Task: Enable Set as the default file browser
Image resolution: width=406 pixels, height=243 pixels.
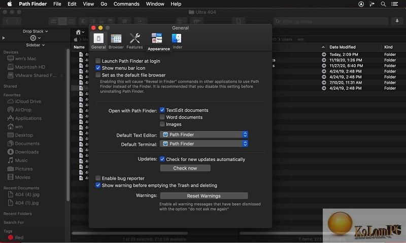Action: pyautogui.click(x=98, y=75)
